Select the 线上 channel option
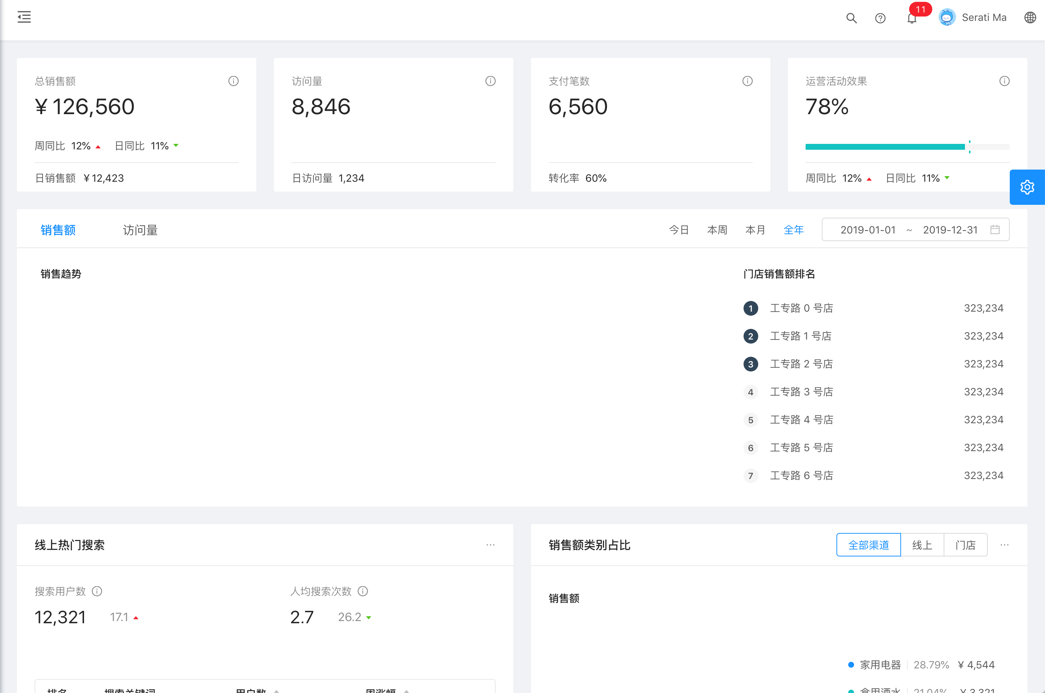The image size is (1045, 693). pos(922,545)
